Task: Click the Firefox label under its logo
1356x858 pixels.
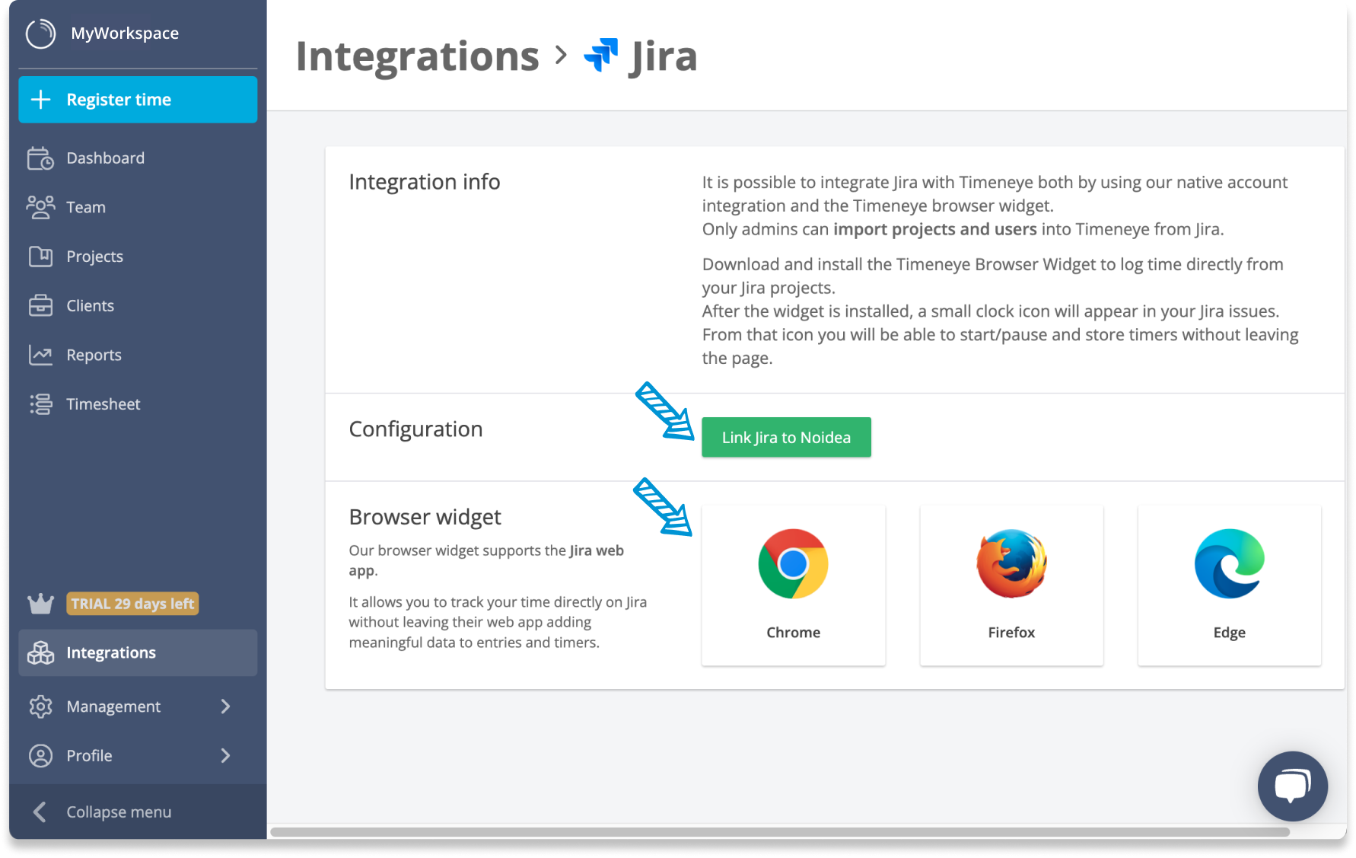Action: (x=1011, y=633)
